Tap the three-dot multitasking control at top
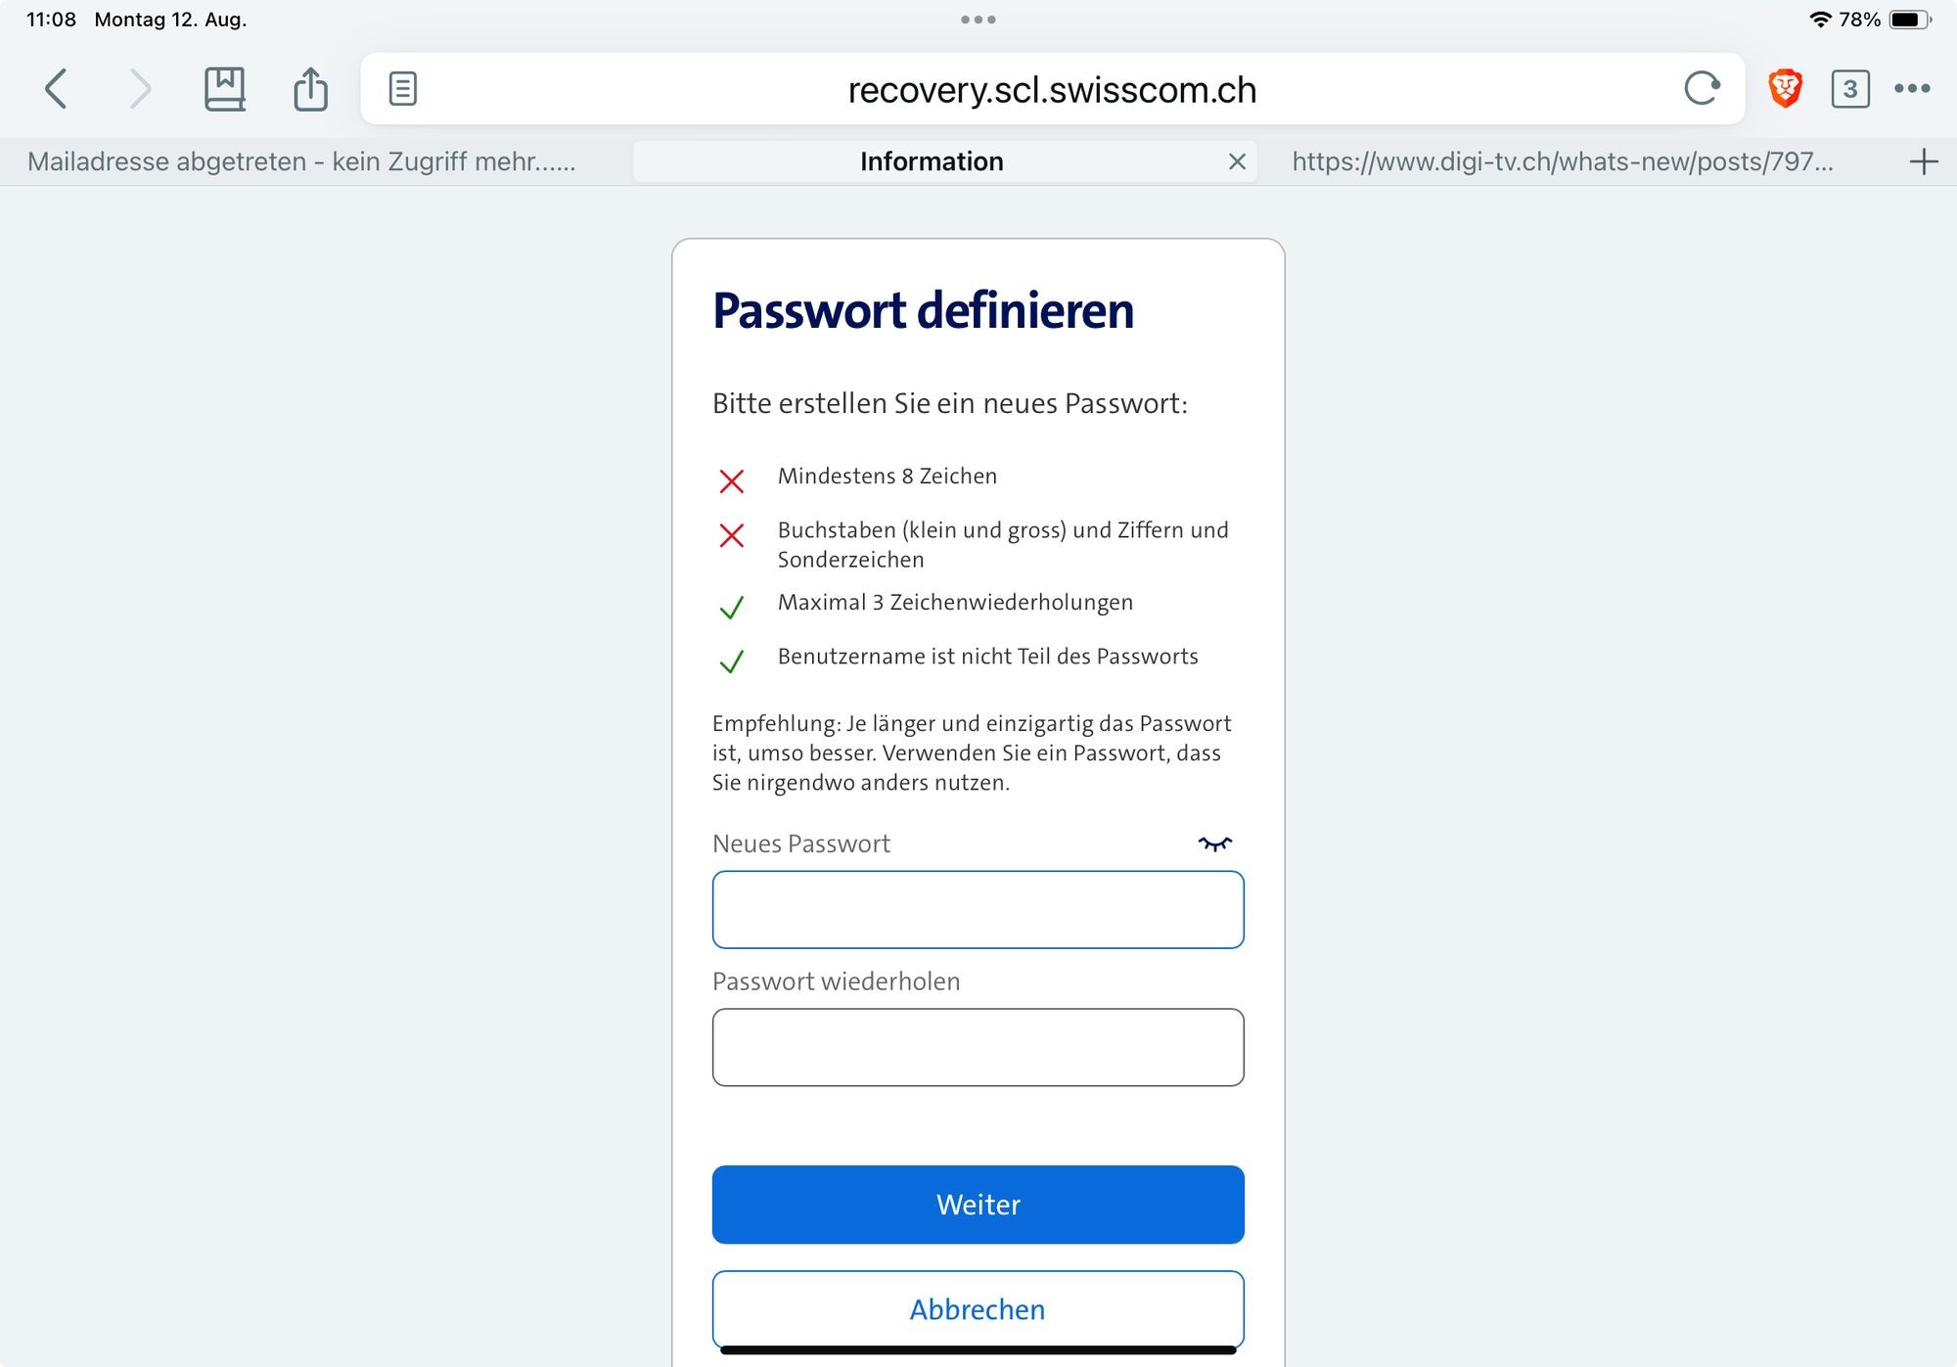This screenshot has height=1367, width=1957. point(978,20)
